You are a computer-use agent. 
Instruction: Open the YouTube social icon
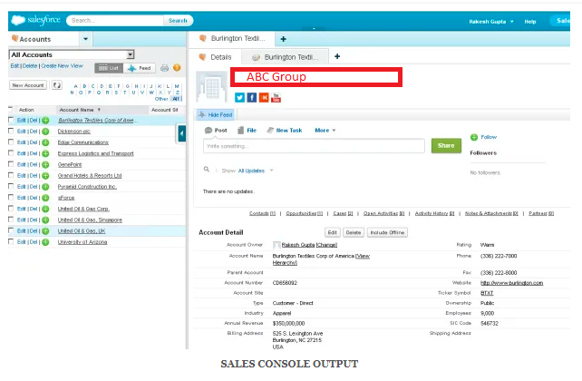click(x=276, y=98)
